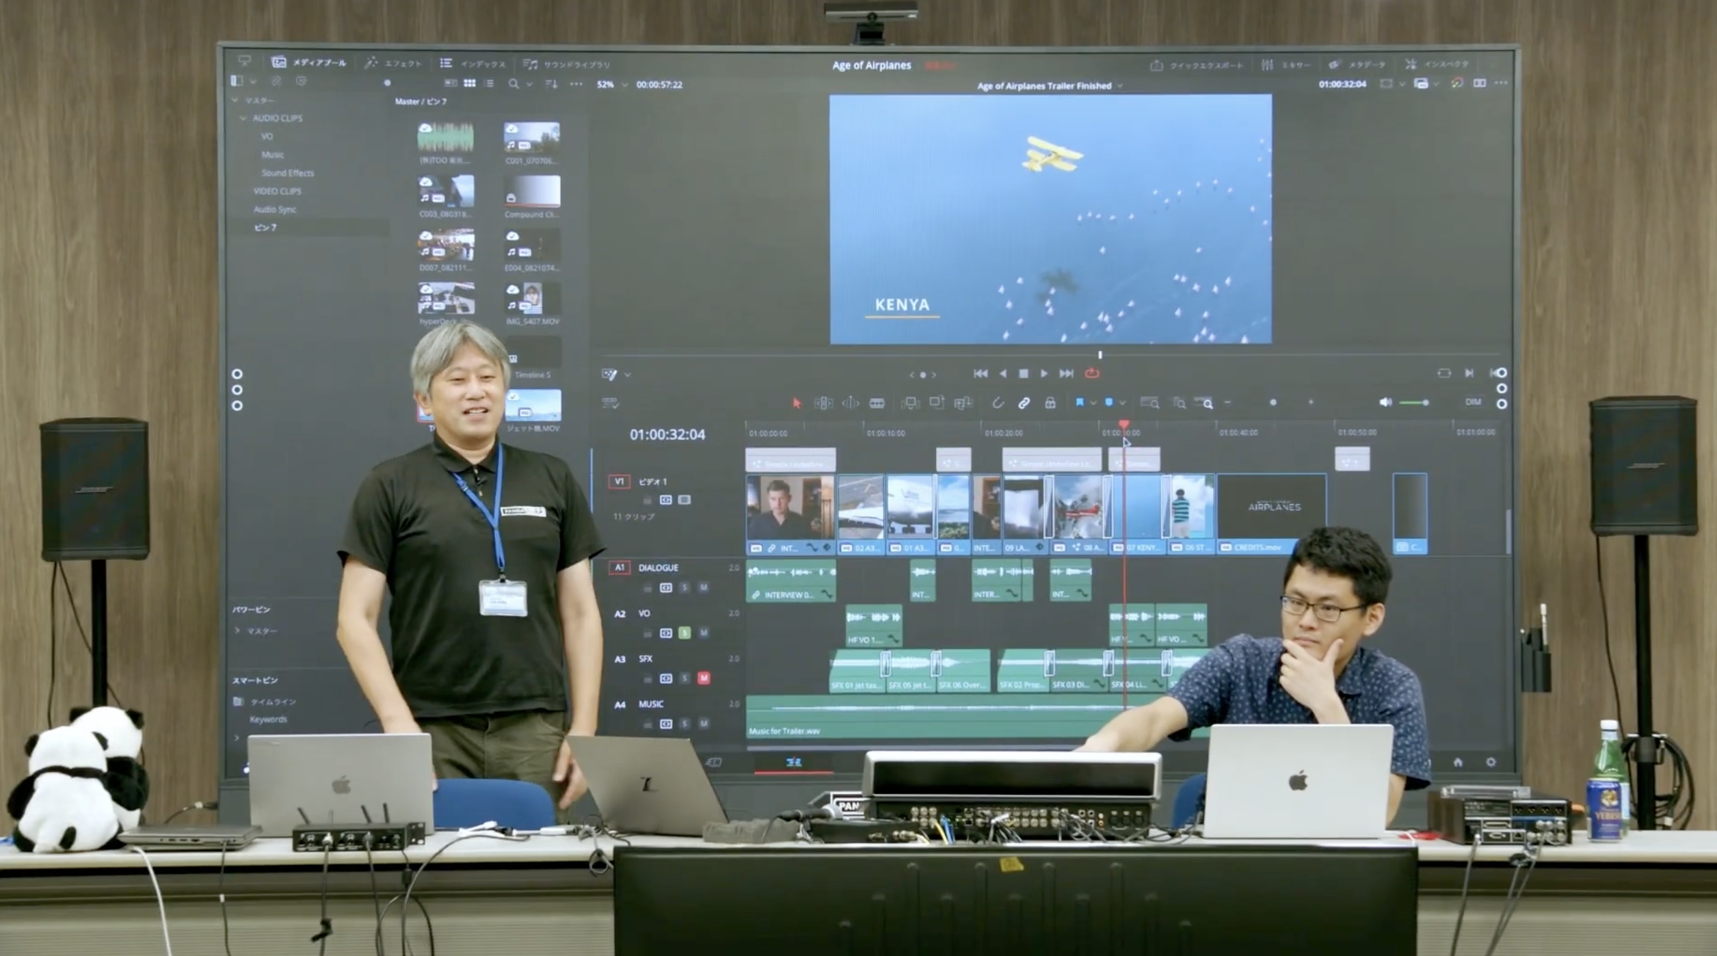The width and height of the screenshot is (1717, 956).
Task: Open media pool three-dot options menu
Action: [576, 84]
